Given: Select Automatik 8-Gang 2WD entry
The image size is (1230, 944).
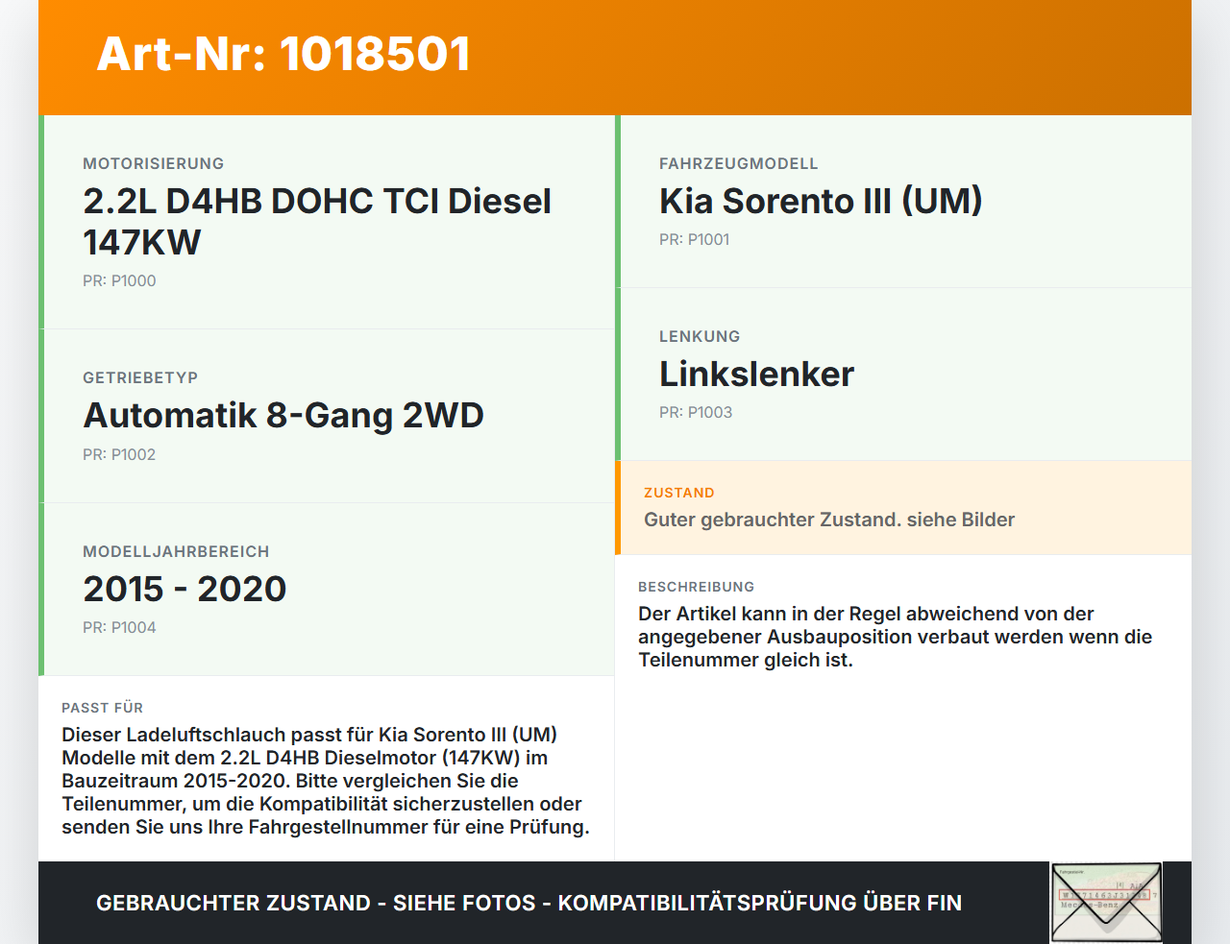Looking at the screenshot, I should 284,415.
